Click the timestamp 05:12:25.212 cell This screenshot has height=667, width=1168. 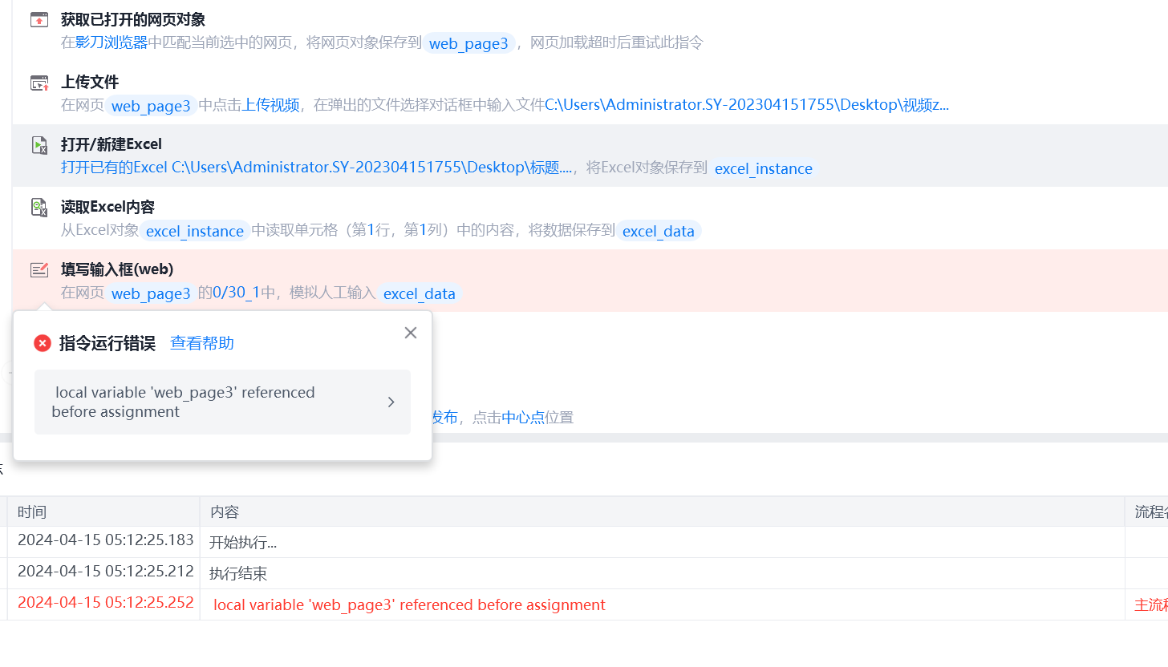pos(106,571)
